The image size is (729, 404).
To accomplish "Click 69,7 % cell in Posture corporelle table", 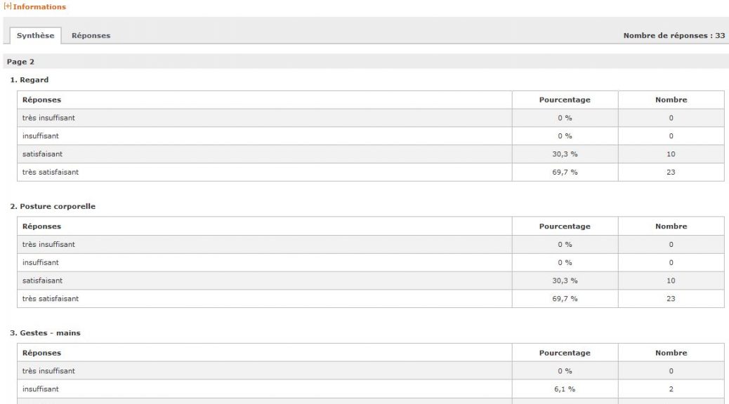I will tap(565, 299).
